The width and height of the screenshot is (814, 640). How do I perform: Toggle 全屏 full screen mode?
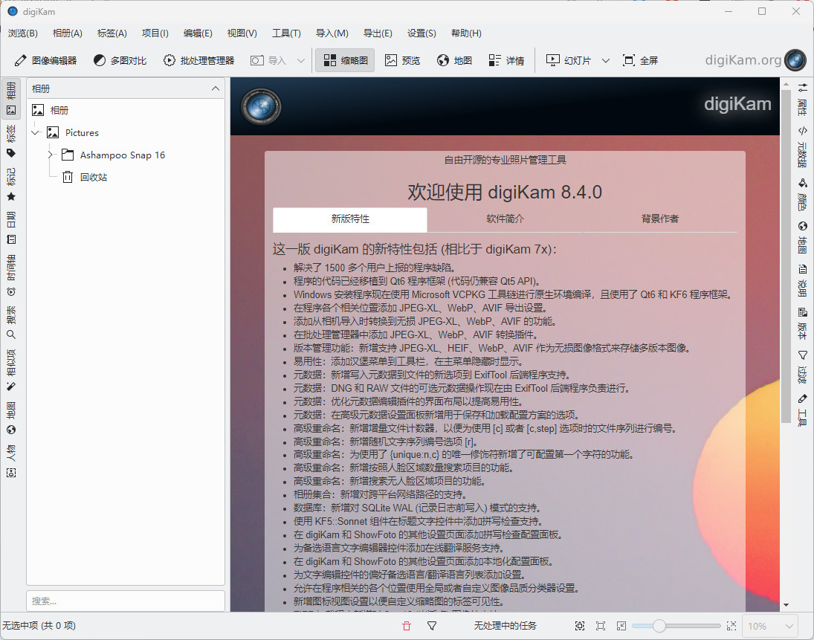click(641, 61)
